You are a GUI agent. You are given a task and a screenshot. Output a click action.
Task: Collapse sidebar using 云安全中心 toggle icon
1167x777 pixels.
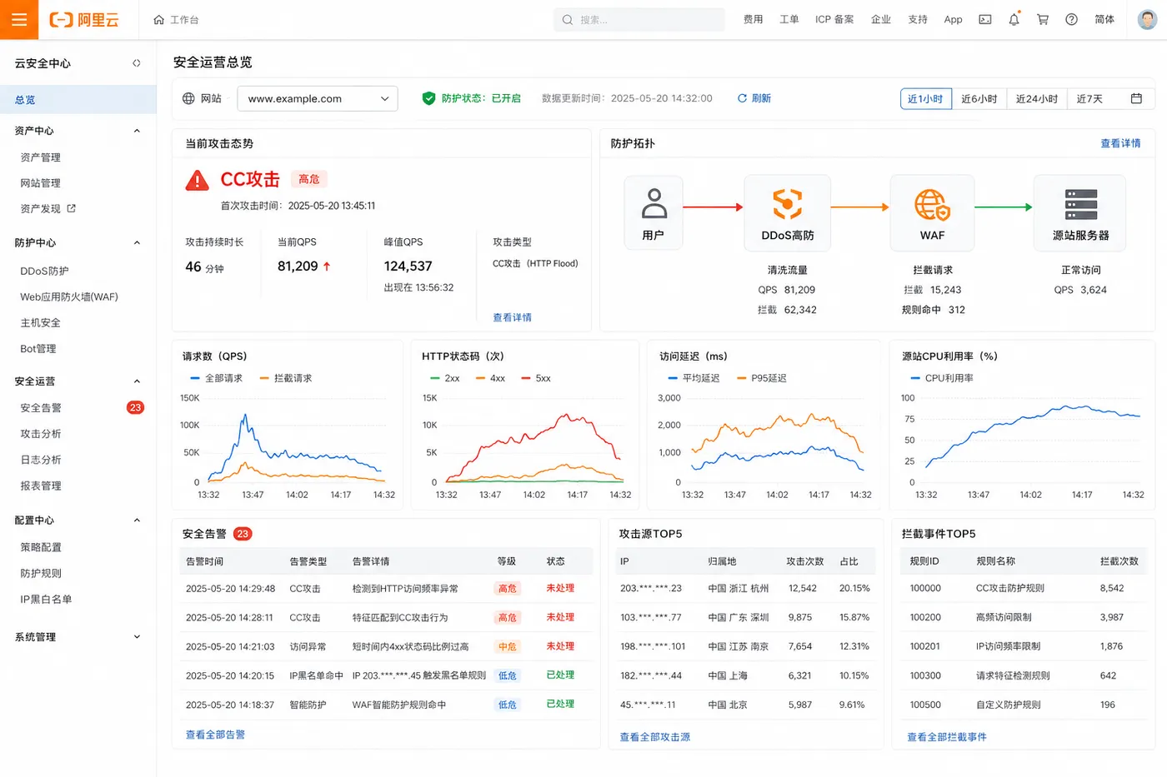137,63
